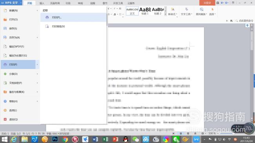The height and width of the screenshot is (143, 255).
Task: Click the 点此查找命令 command search box
Action: pyautogui.click(x=244, y=21)
